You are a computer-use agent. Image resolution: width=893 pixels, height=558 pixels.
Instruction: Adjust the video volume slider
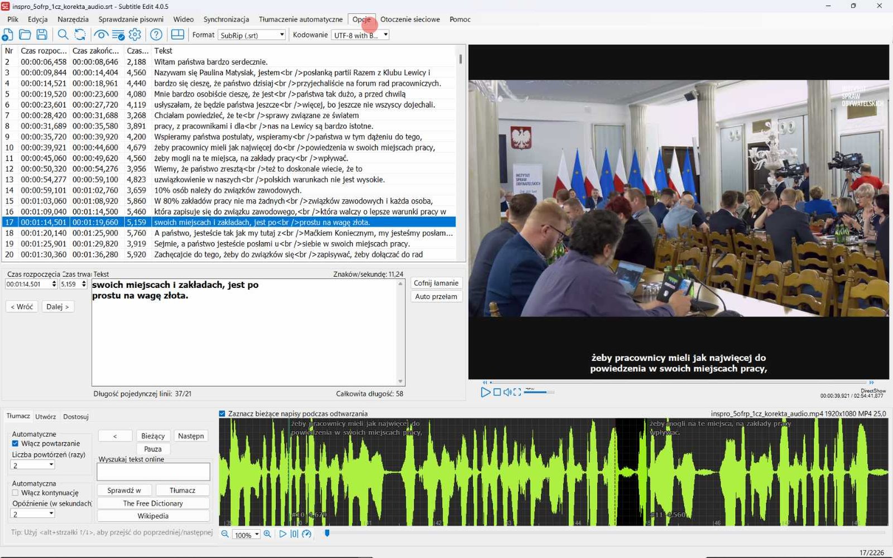(539, 392)
